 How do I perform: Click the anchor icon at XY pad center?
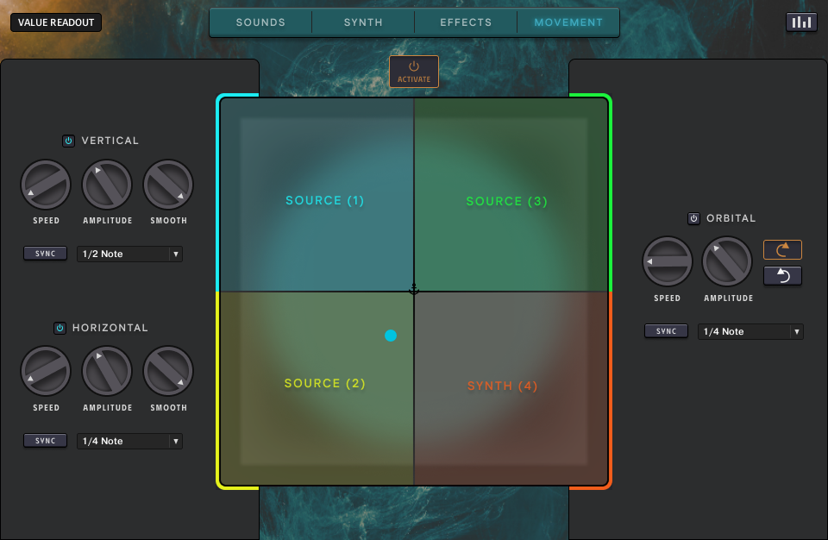[413, 290]
